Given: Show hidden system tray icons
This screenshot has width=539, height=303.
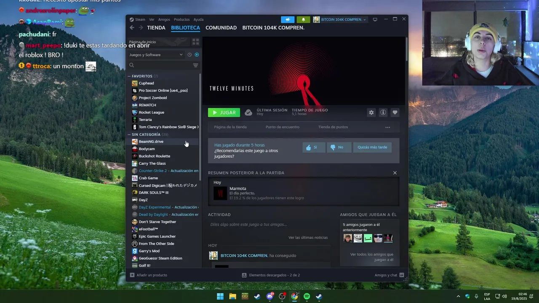Looking at the screenshot, I should point(458,296).
